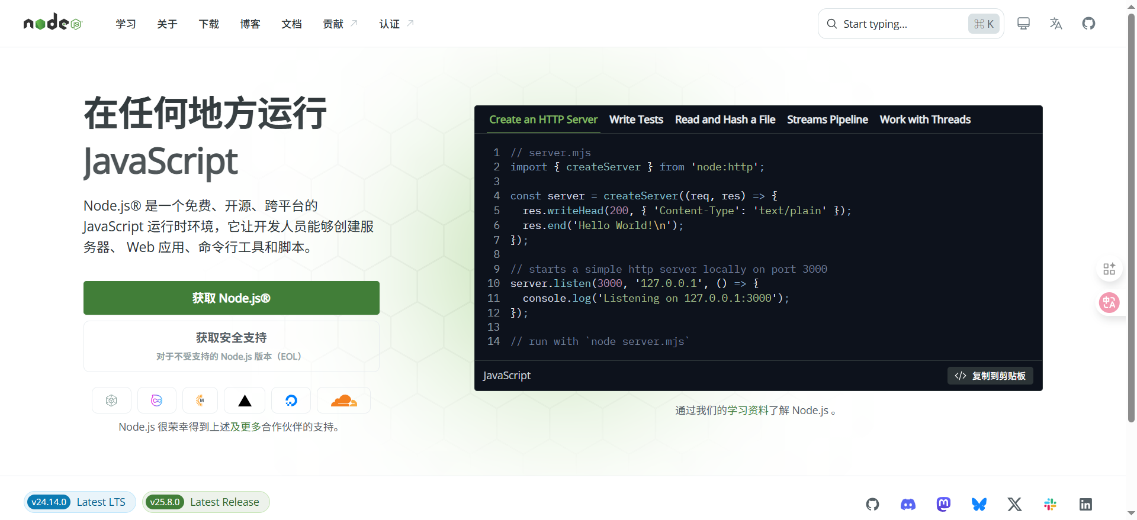Click the "// run with `node server.mjs`" line
The image size is (1137, 520).
tap(600, 341)
